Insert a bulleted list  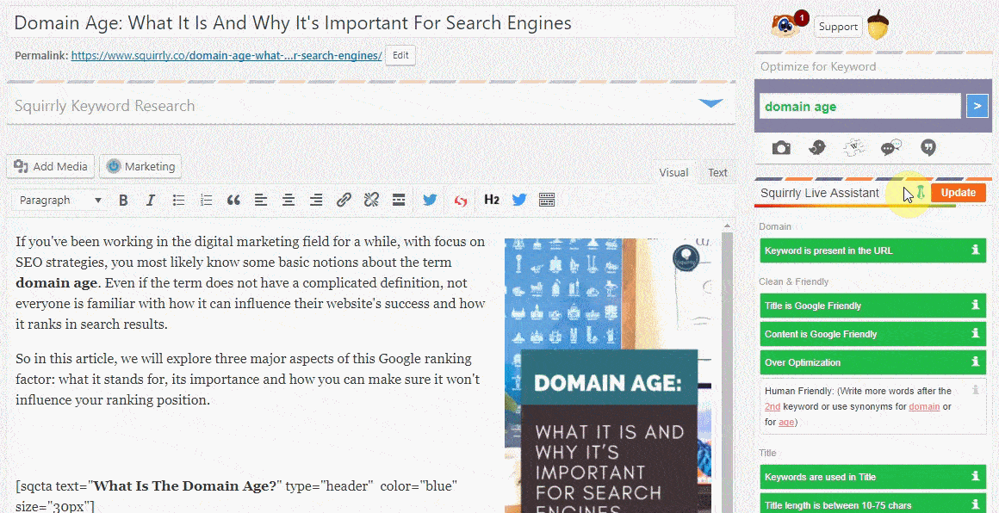pyautogui.click(x=179, y=200)
